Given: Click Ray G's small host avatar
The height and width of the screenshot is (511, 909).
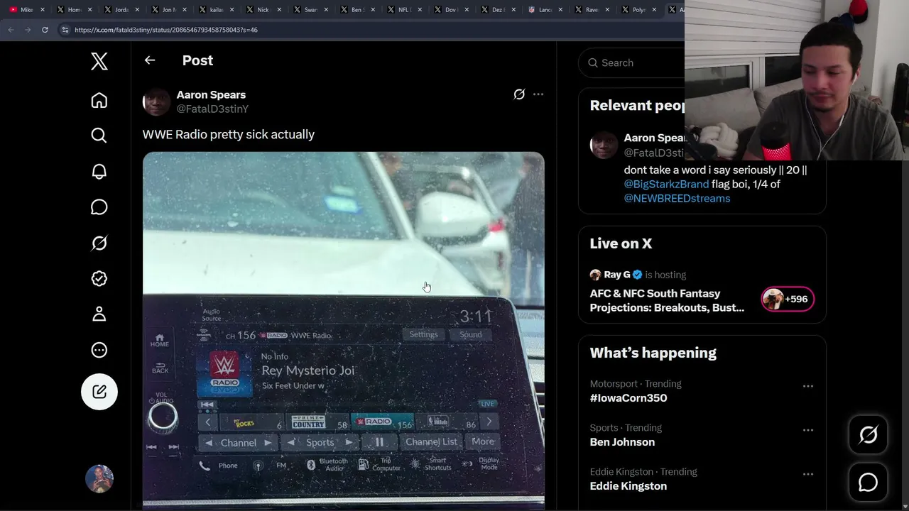Looking at the screenshot, I should pyautogui.click(x=595, y=275).
